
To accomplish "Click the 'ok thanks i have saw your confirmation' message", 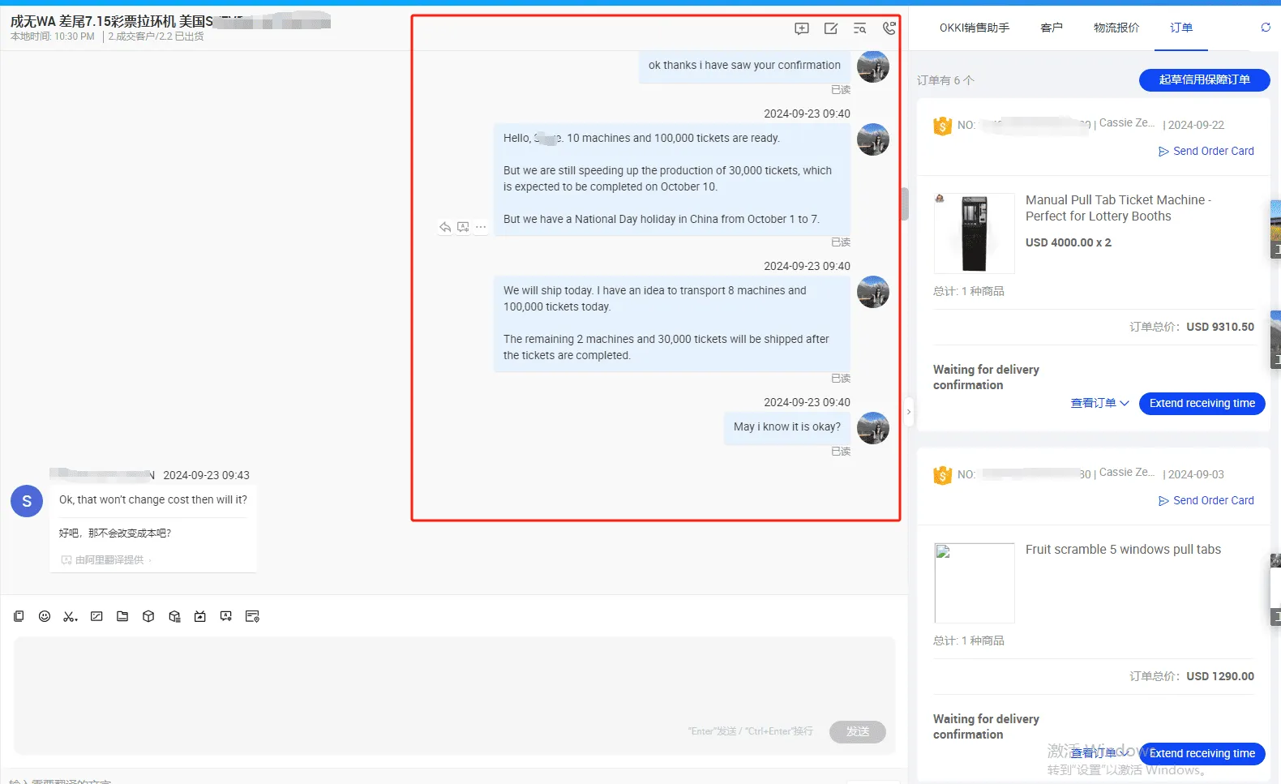I will (x=744, y=65).
